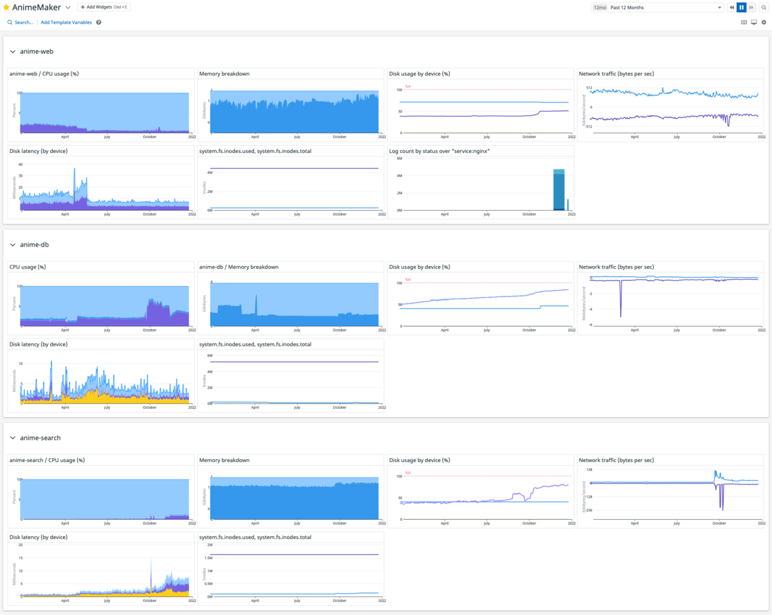The image size is (772, 615).
Task: Select anime-db Disk latency (by device) title
Action: point(39,344)
